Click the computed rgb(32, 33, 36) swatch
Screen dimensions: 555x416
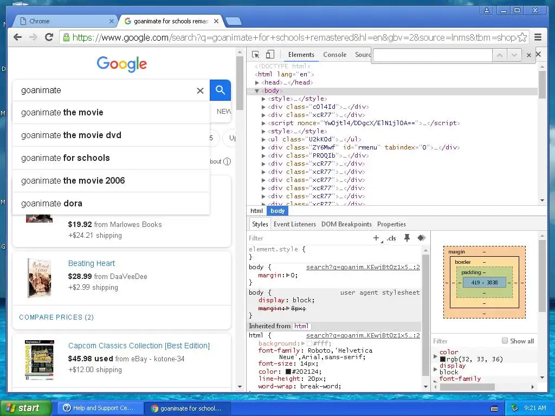[442, 360]
